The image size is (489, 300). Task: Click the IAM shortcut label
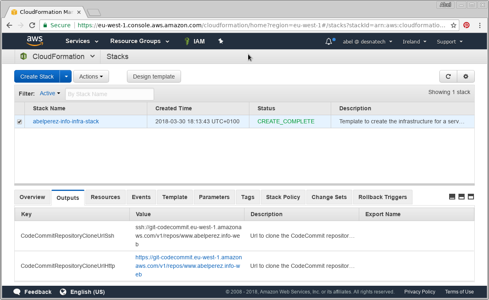(199, 41)
